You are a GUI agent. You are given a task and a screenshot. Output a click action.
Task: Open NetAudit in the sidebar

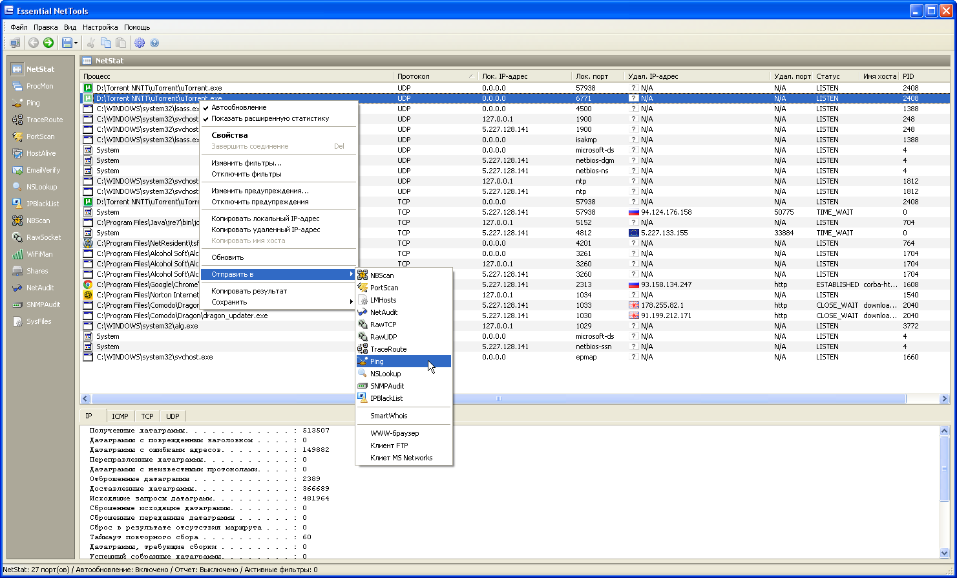tap(34, 288)
